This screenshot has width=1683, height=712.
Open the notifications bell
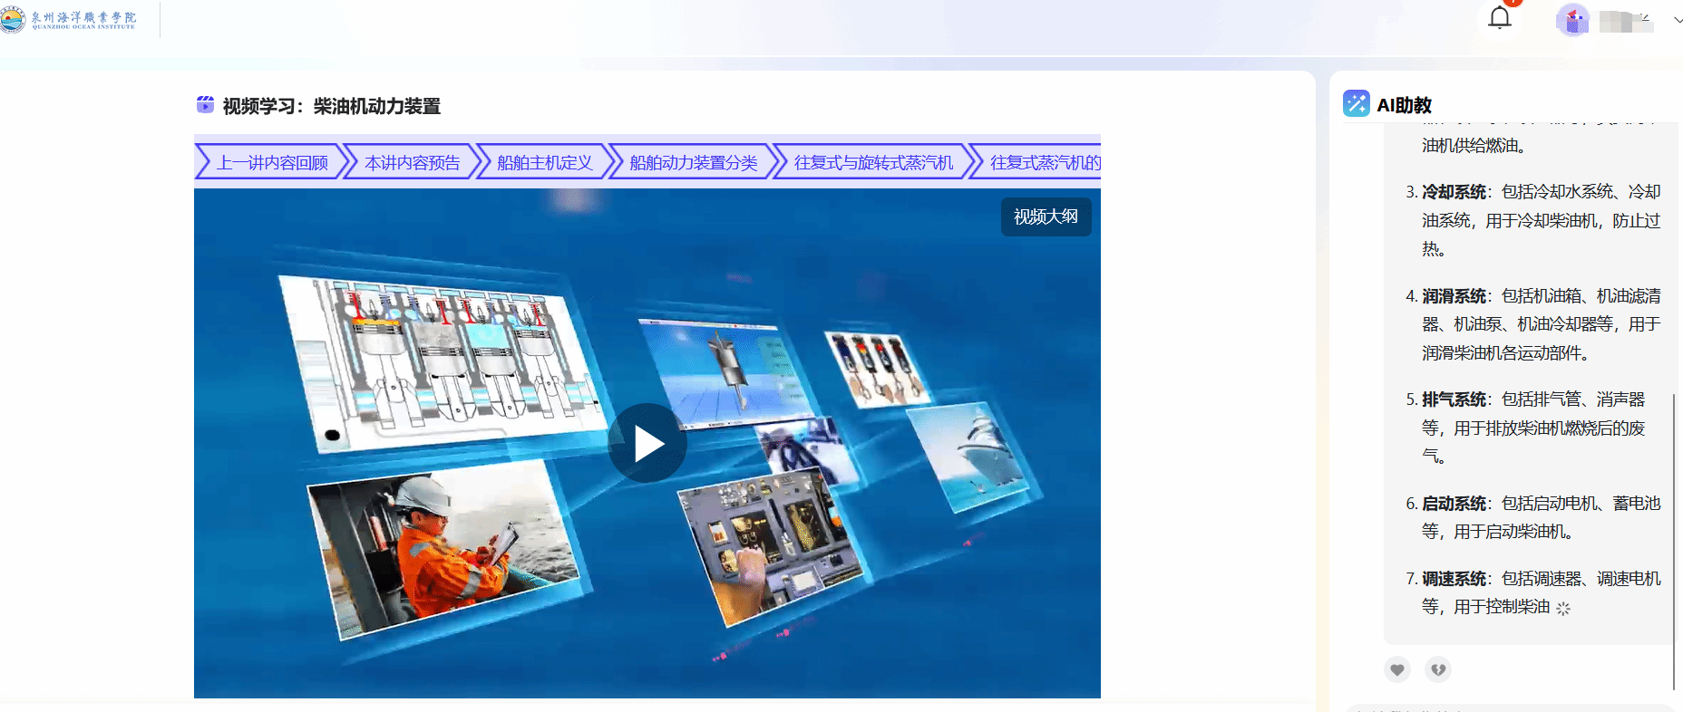click(x=1500, y=18)
